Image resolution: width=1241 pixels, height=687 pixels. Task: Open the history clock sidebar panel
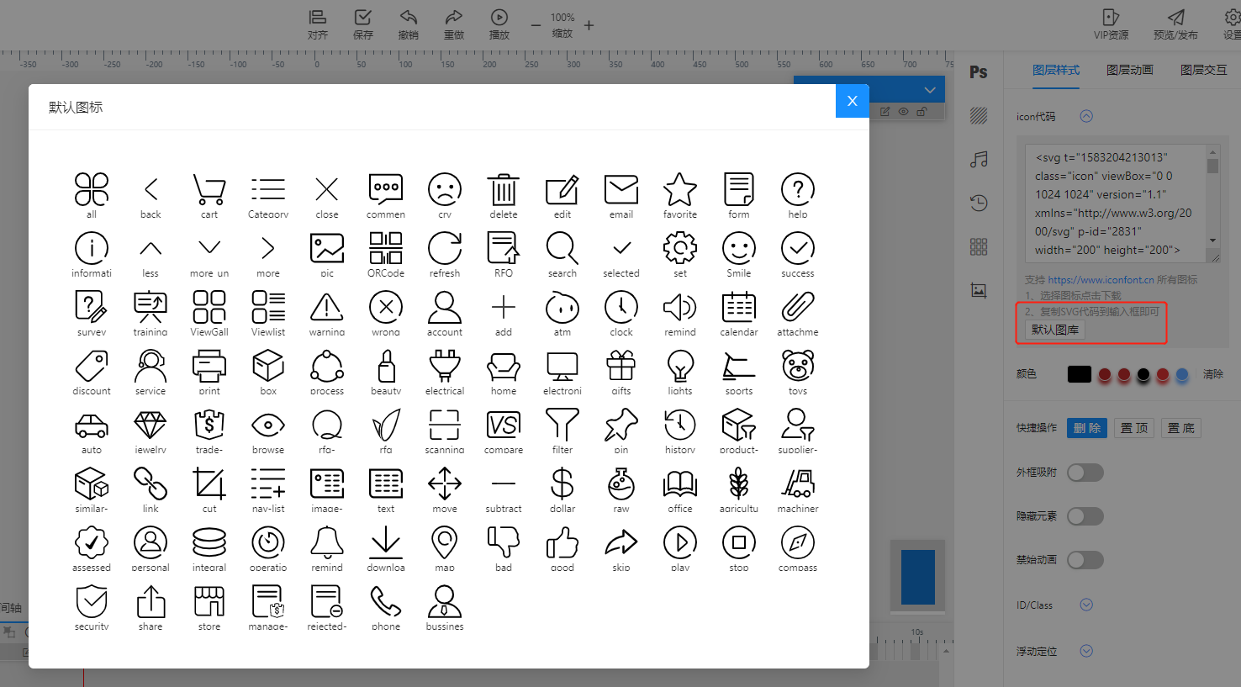(979, 203)
